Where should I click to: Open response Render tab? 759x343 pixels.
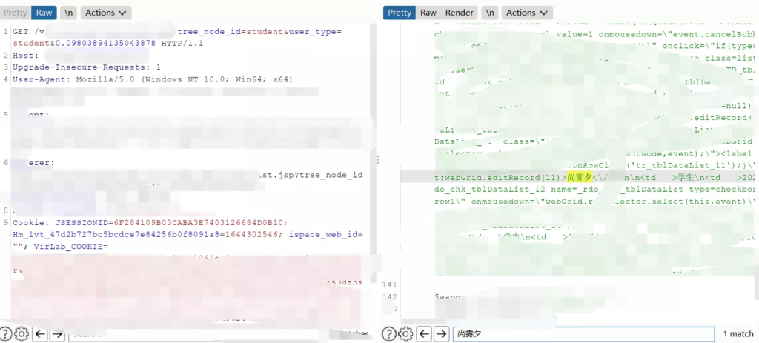(x=460, y=13)
